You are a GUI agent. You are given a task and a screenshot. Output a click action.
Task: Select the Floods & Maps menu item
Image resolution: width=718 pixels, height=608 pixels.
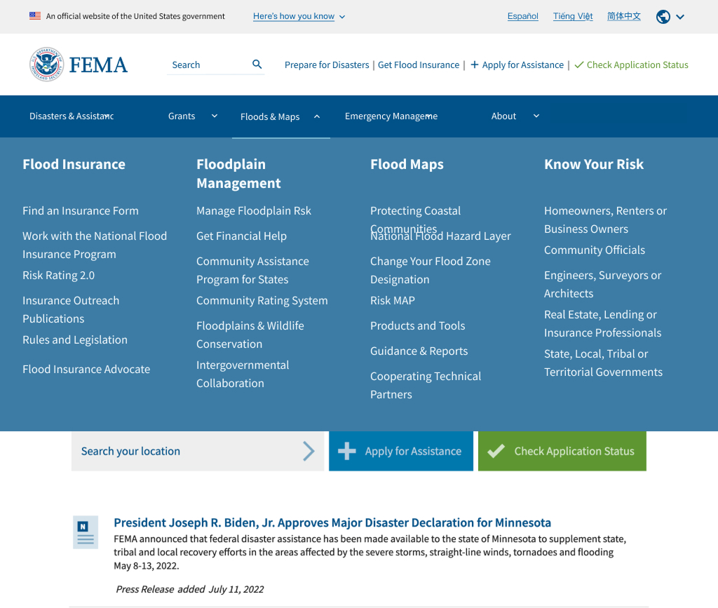[x=270, y=116]
